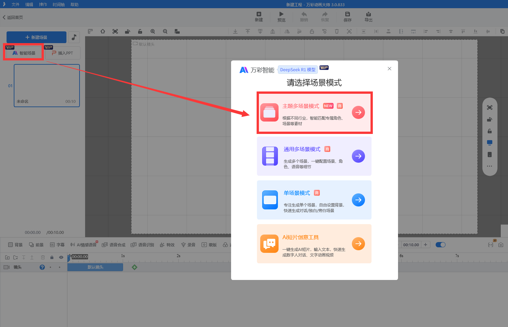Click the music note icon beside 新建场景

74,37
